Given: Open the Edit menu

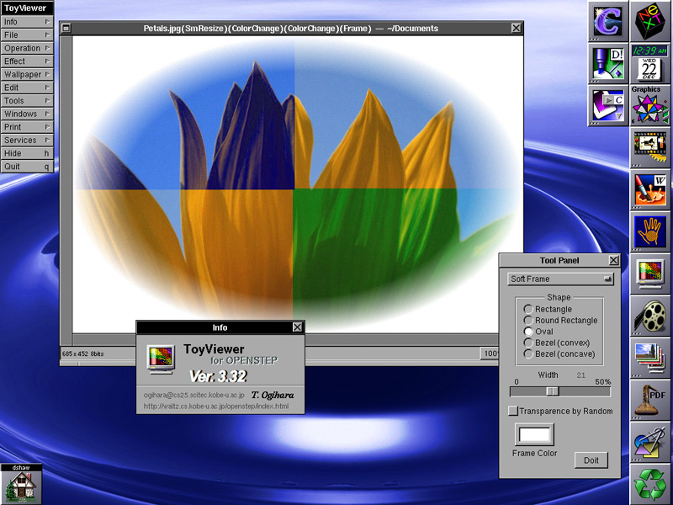Looking at the screenshot, I should tap(27, 88).
